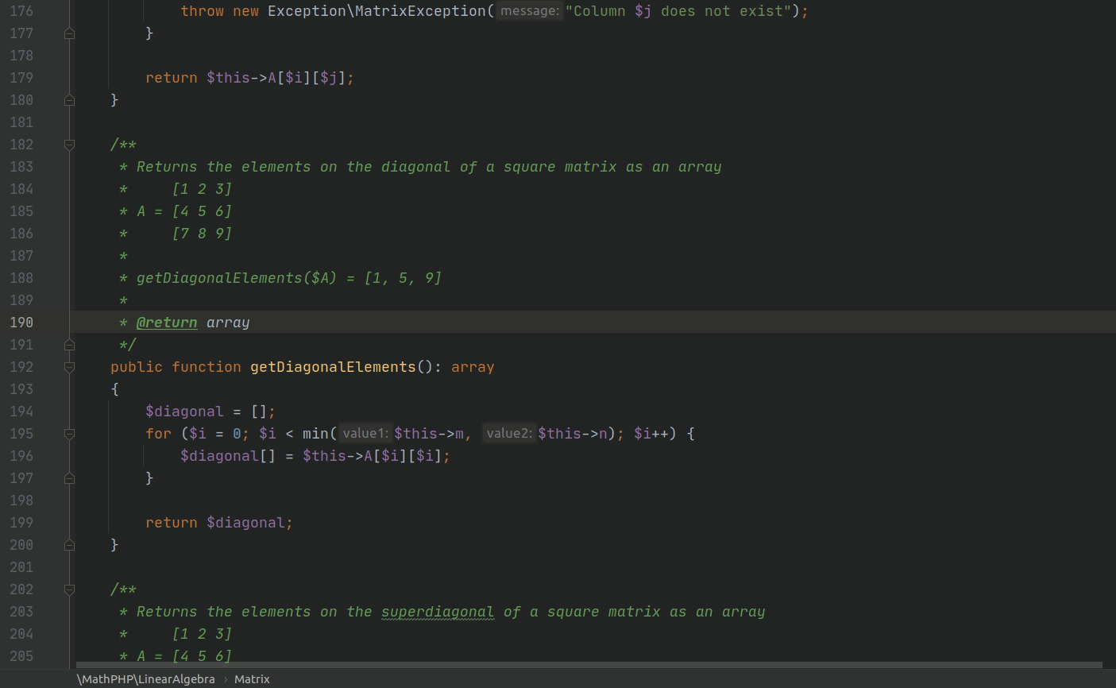1116x688 pixels.
Task: Click line number 195 in the gutter
Action: (21, 434)
